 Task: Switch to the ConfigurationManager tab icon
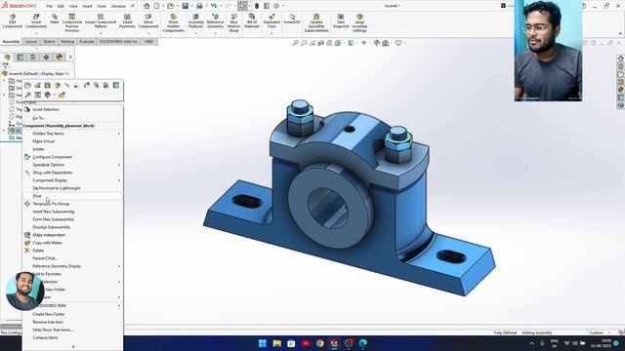tap(33, 58)
